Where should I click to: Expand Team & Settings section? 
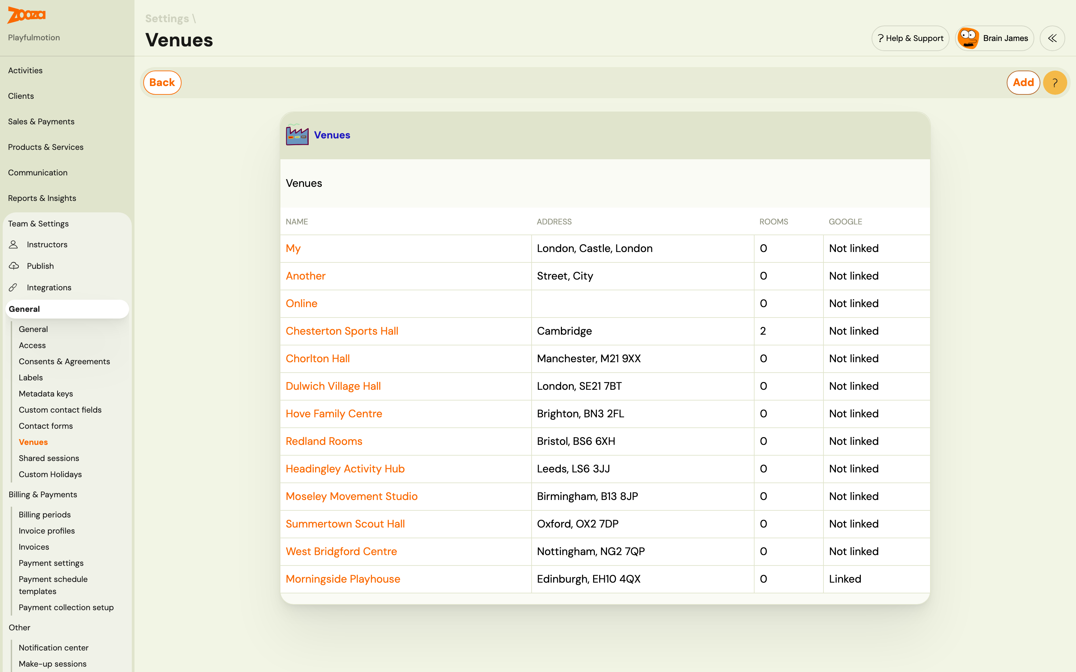click(38, 223)
